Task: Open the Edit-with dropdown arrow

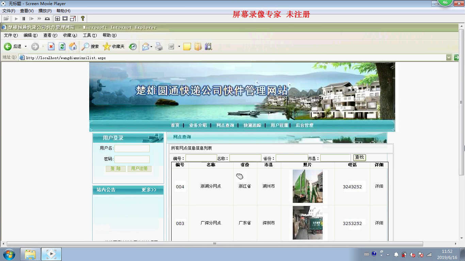Action: [179, 47]
